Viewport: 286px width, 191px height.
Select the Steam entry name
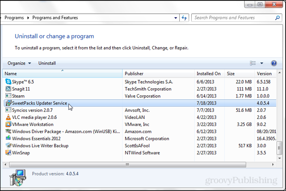click(18, 96)
